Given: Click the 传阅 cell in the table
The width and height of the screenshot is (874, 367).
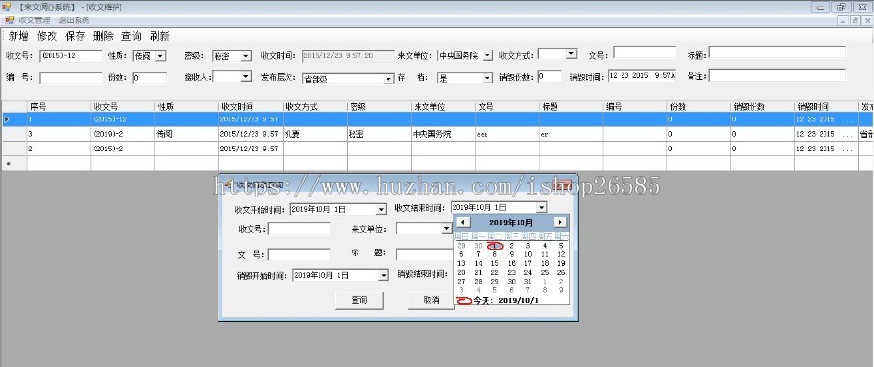Looking at the screenshot, I should tap(186, 134).
